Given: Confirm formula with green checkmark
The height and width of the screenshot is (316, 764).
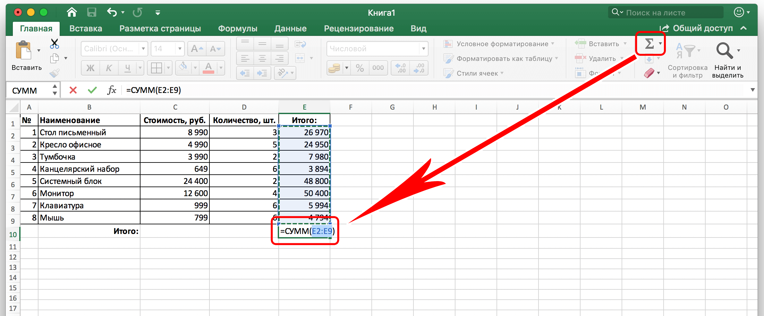Looking at the screenshot, I should (92, 90).
